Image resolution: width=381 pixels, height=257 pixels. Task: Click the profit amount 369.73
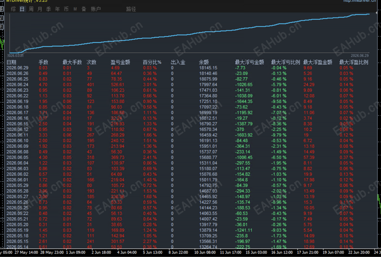[x=117, y=158]
